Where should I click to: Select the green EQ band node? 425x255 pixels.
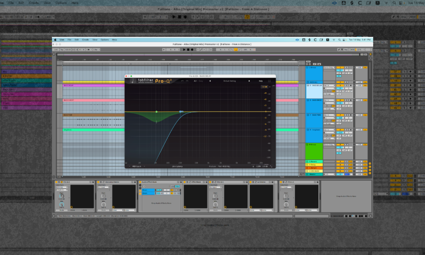pyautogui.click(x=156, y=112)
